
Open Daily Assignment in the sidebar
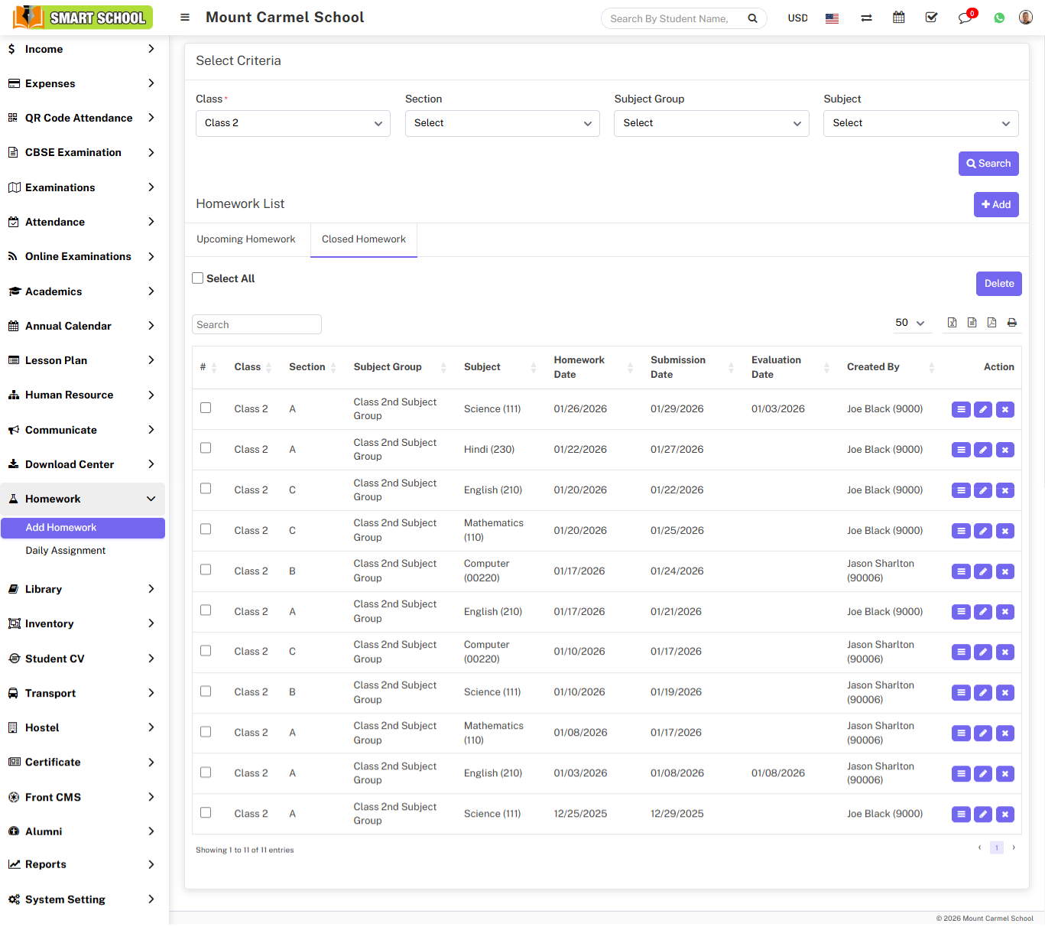click(x=66, y=551)
